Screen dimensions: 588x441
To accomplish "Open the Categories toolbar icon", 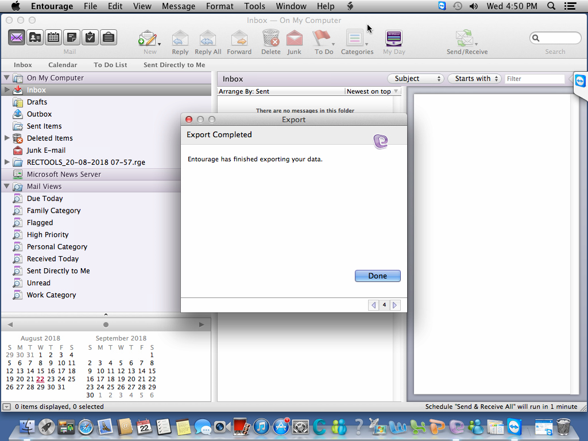I will click(x=355, y=38).
